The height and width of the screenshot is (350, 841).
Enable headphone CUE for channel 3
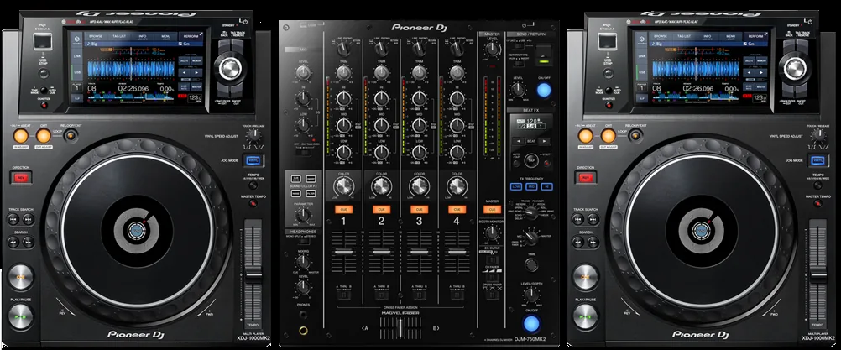419,210
